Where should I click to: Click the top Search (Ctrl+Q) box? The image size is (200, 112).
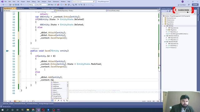(83, 2)
